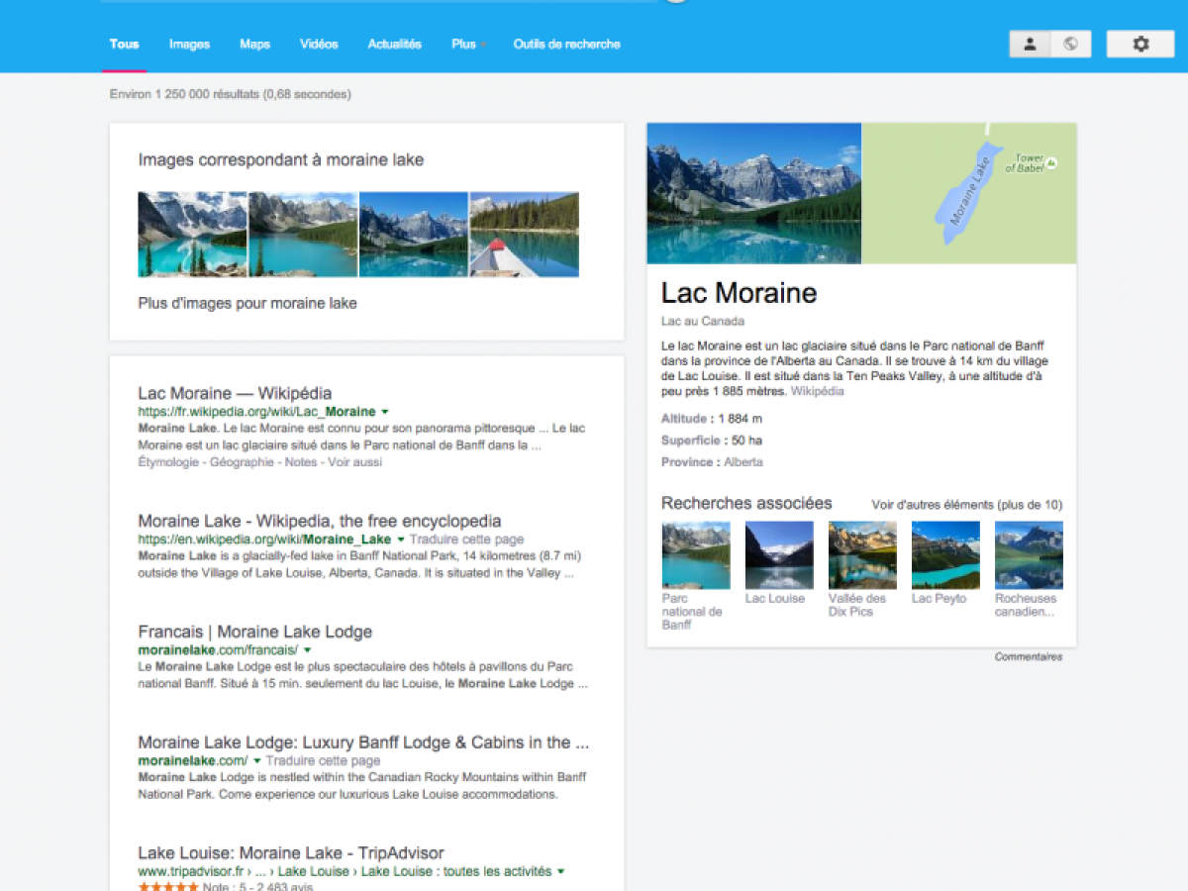The image size is (1188, 891).
Task: Select the Lac Peyto related thumbnail
Action: (x=945, y=555)
